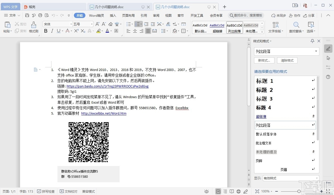Open the pan.baidu.com hyperlink in document
Viewport: 334px width, 195px height.
(108, 86)
